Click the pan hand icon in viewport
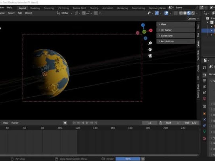 click(x=150, y=49)
